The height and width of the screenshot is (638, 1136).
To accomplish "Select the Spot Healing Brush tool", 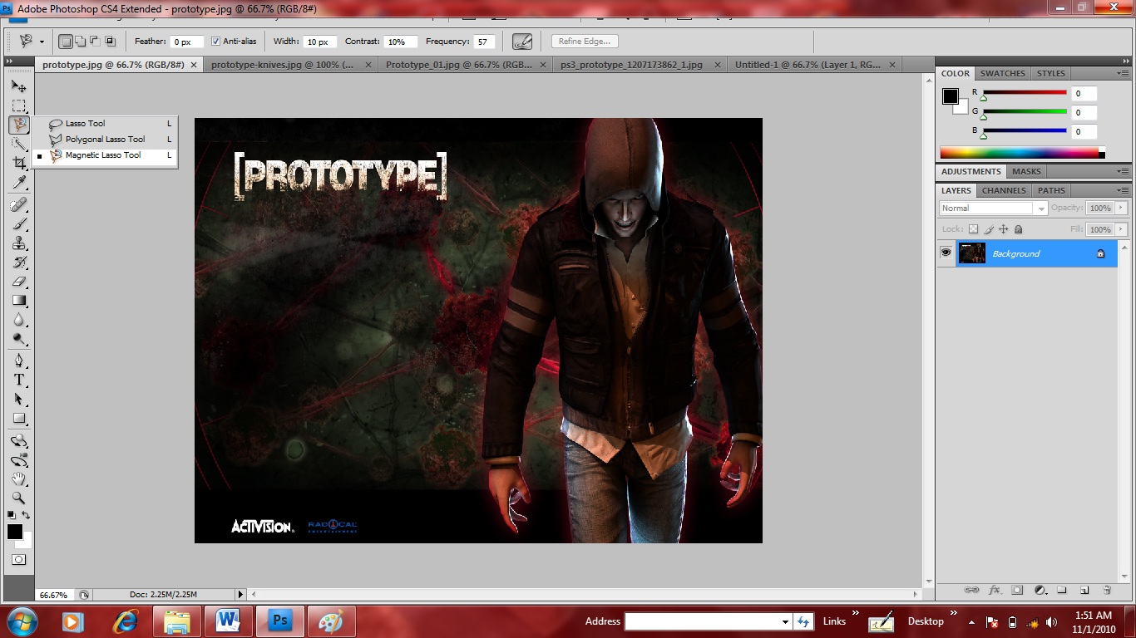I will point(18,205).
